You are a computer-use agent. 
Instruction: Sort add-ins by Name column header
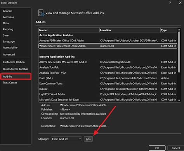pyautogui.click(x=69, y=30)
